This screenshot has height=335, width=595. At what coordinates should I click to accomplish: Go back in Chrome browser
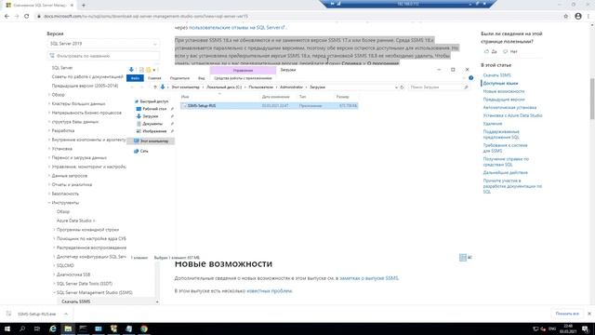(7, 17)
